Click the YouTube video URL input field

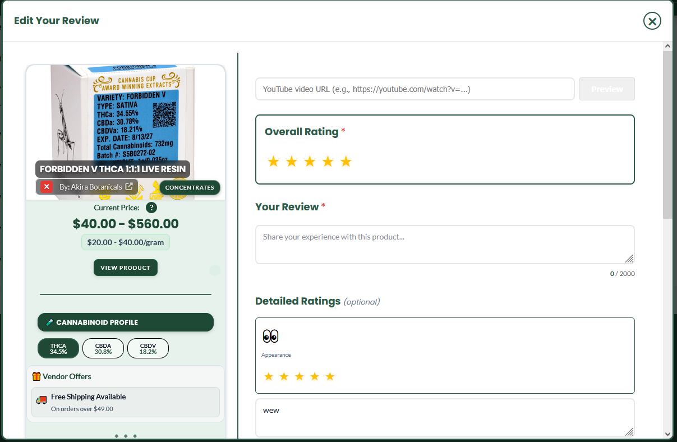point(415,89)
